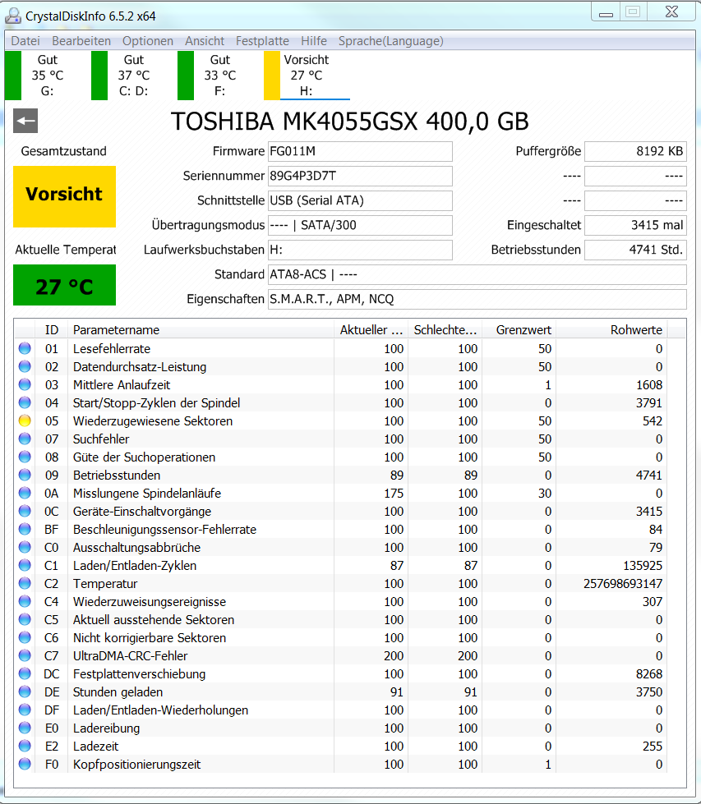701x804 pixels.
Task: Click status orb for Ladereibung row
Action: [x=25, y=728]
